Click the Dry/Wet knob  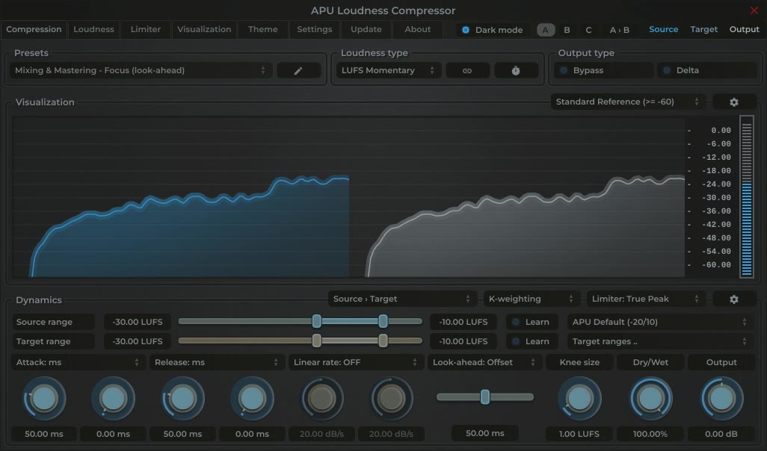pos(650,399)
